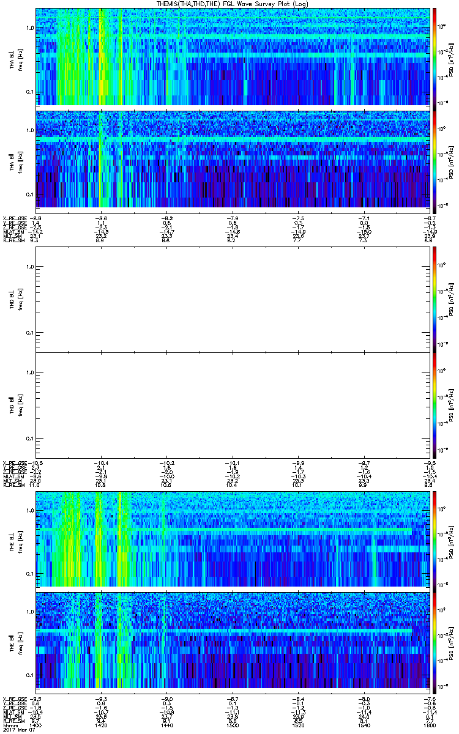Click the '1.0' frequency tick of the THD B⊥ panel
The width and height of the screenshot is (459, 734).
[29, 267]
